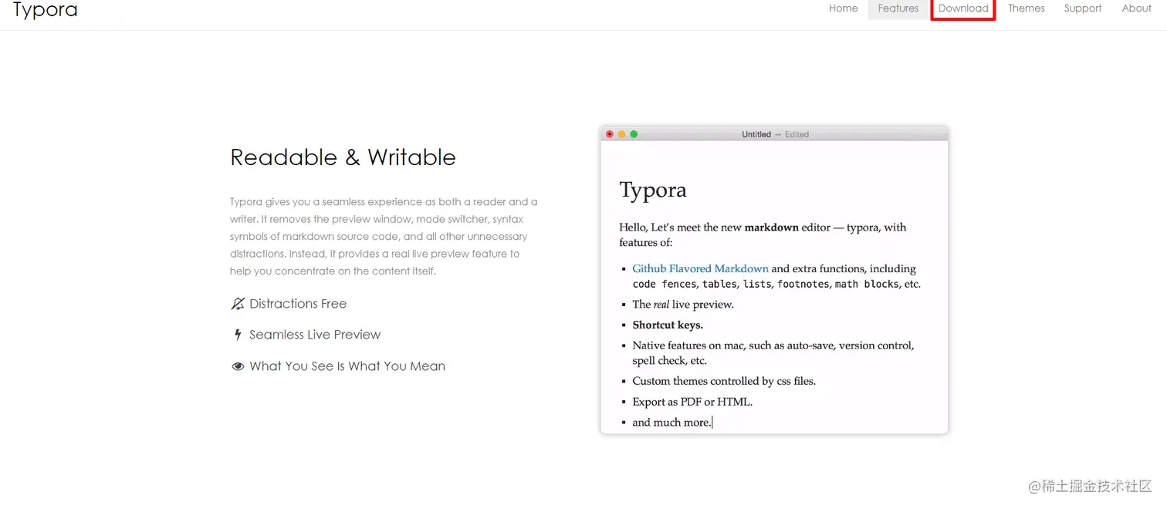Click the Seamless Live Preview text
This screenshot has height=509, width=1167.
click(x=315, y=335)
